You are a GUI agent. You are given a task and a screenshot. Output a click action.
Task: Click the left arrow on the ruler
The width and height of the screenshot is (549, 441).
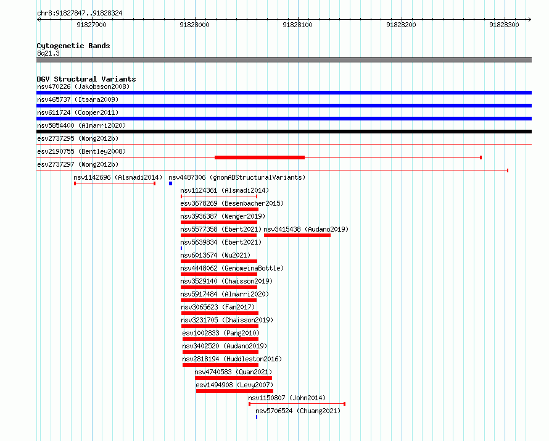tap(38, 19)
